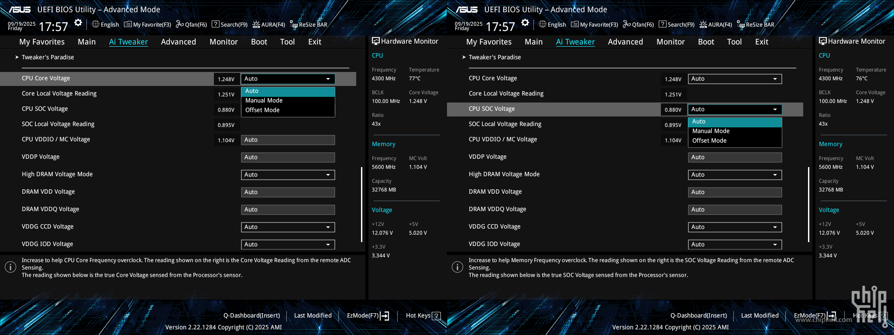The height and width of the screenshot is (335, 894).
Task: Click EzMode(F7) arrow icon in left BIOS screen
Action: click(385, 316)
